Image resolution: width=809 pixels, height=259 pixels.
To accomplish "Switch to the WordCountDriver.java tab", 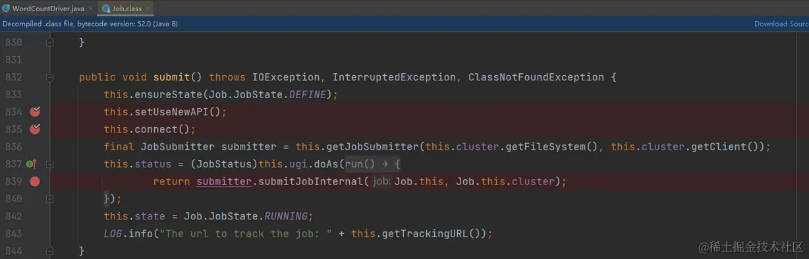I will (48, 9).
